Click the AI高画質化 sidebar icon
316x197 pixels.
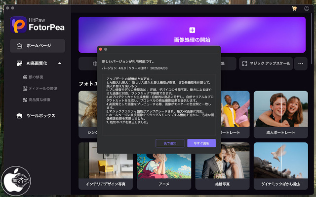coord(19,64)
